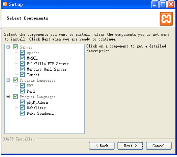
Task: Uncheck the Fake Sendmail checkbox
Action: 22,113
